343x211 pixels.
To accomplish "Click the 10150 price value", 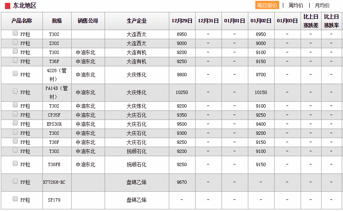I will (x=261, y=92).
